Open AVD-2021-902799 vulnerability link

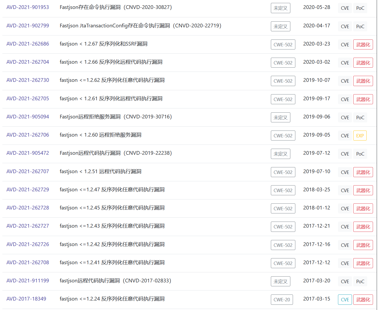[x=28, y=26]
